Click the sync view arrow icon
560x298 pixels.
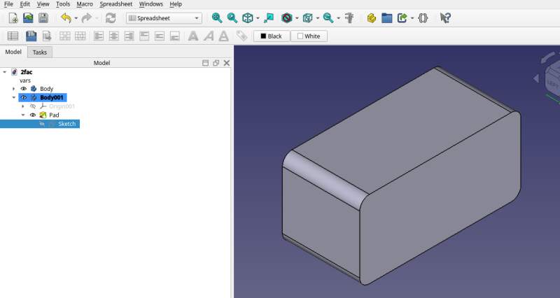(x=269, y=18)
